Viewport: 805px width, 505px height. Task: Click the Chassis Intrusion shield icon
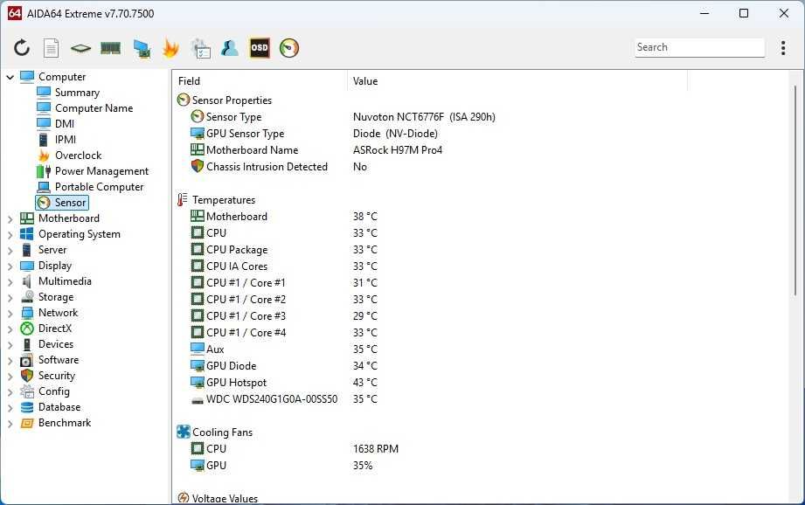point(198,166)
